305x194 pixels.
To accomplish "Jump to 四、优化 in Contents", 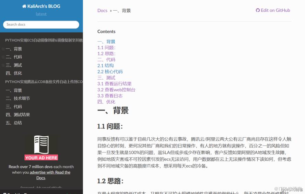I will coord(106,102).
